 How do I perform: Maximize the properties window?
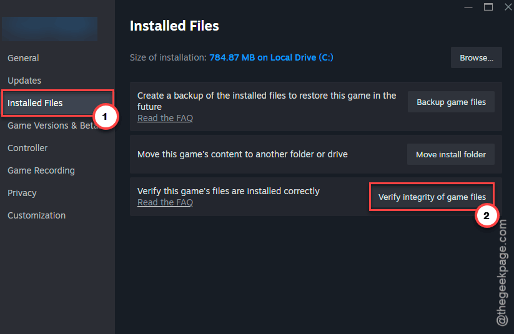(488, 7)
